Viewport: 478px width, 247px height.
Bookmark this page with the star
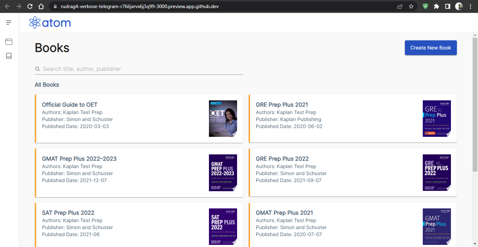coord(411,6)
